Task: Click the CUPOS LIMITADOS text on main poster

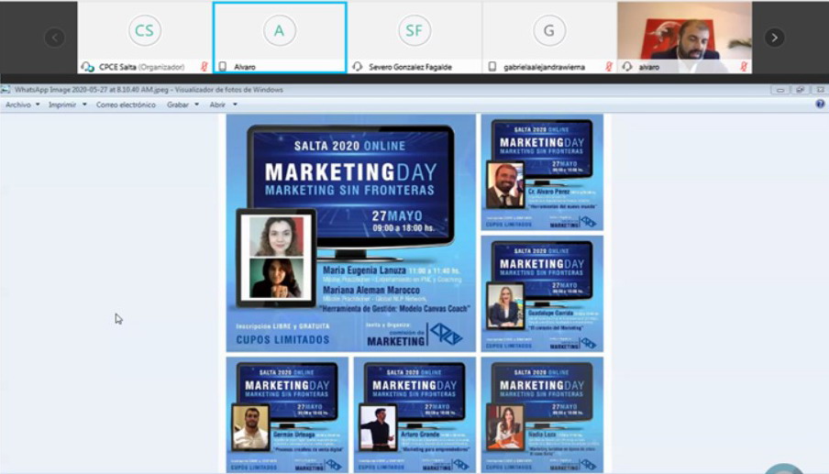Action: coord(282,340)
